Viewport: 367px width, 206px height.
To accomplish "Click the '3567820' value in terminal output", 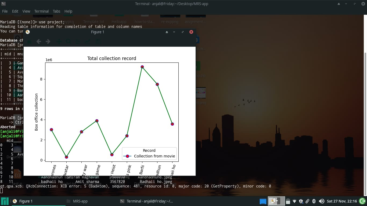I will pyautogui.click(x=117, y=182).
